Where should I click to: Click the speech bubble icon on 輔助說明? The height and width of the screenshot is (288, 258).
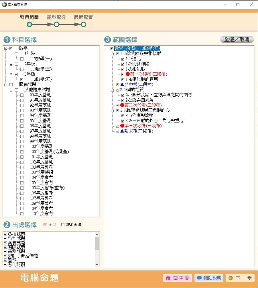point(199,278)
